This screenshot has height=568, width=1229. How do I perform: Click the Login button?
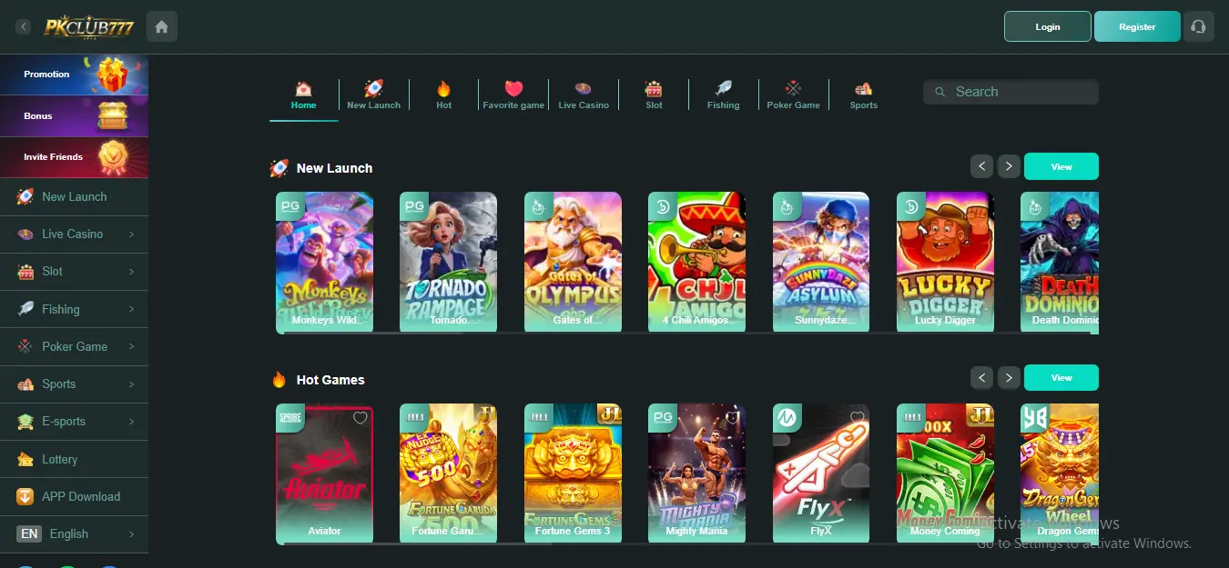1048,26
